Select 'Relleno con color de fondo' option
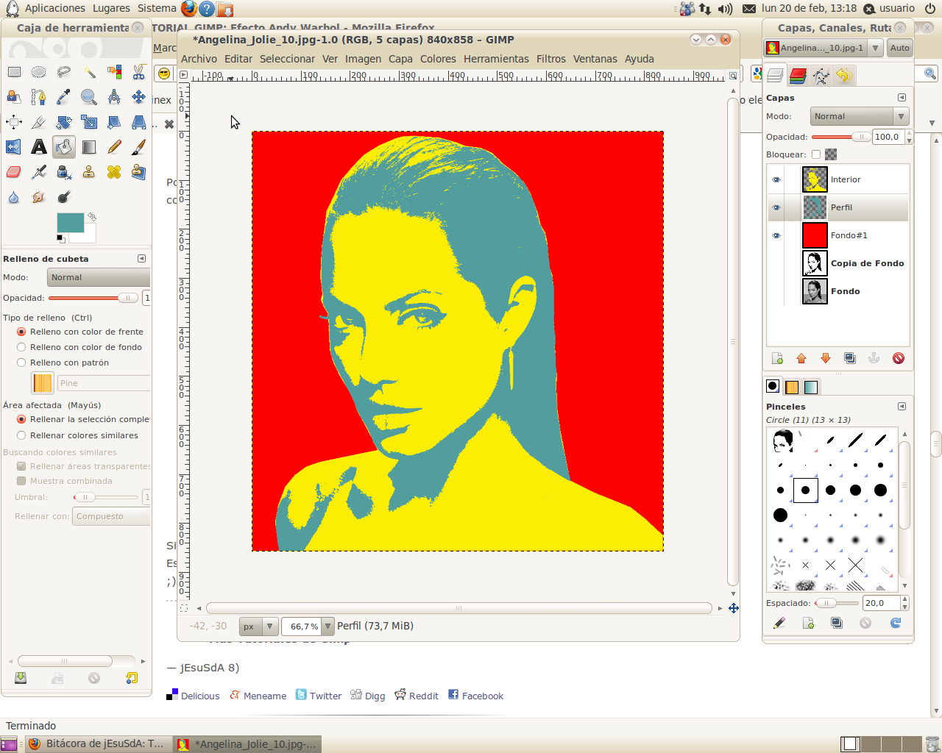 coord(22,346)
